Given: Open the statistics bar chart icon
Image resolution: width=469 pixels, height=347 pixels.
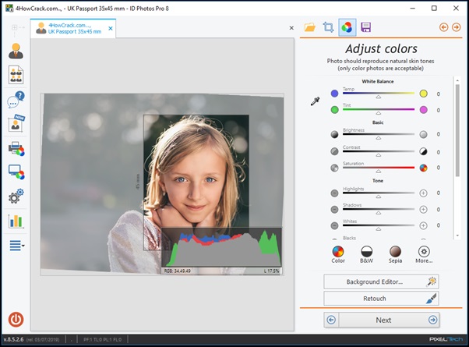Looking at the screenshot, I should [x=16, y=221].
